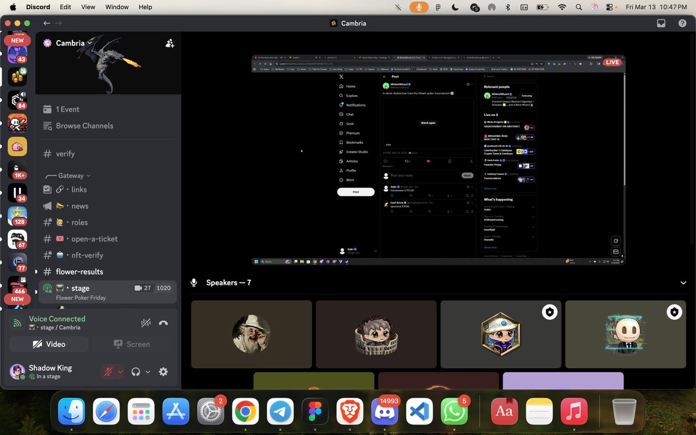Open microphone input options chevron

coord(120,372)
